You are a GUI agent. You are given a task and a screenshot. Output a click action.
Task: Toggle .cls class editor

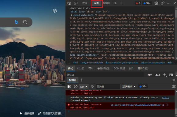157,75
